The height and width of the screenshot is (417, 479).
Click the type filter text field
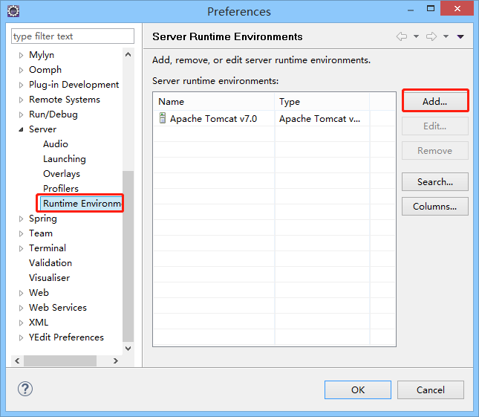click(72, 36)
